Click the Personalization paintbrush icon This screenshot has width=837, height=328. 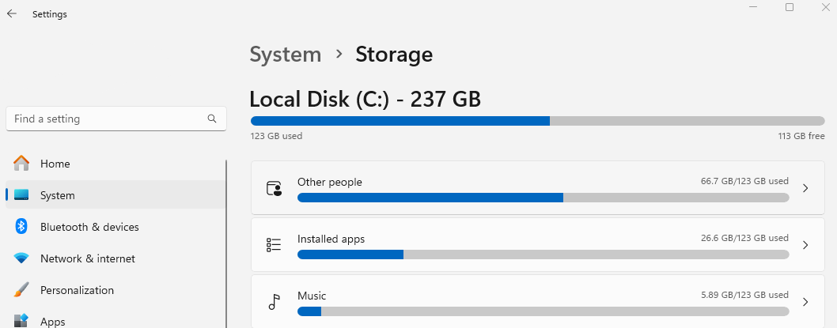coord(21,290)
